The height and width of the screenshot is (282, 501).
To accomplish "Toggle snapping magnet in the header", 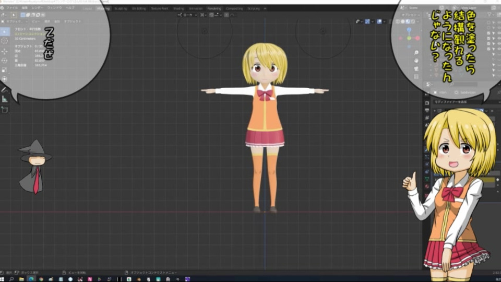I will click(x=211, y=15).
